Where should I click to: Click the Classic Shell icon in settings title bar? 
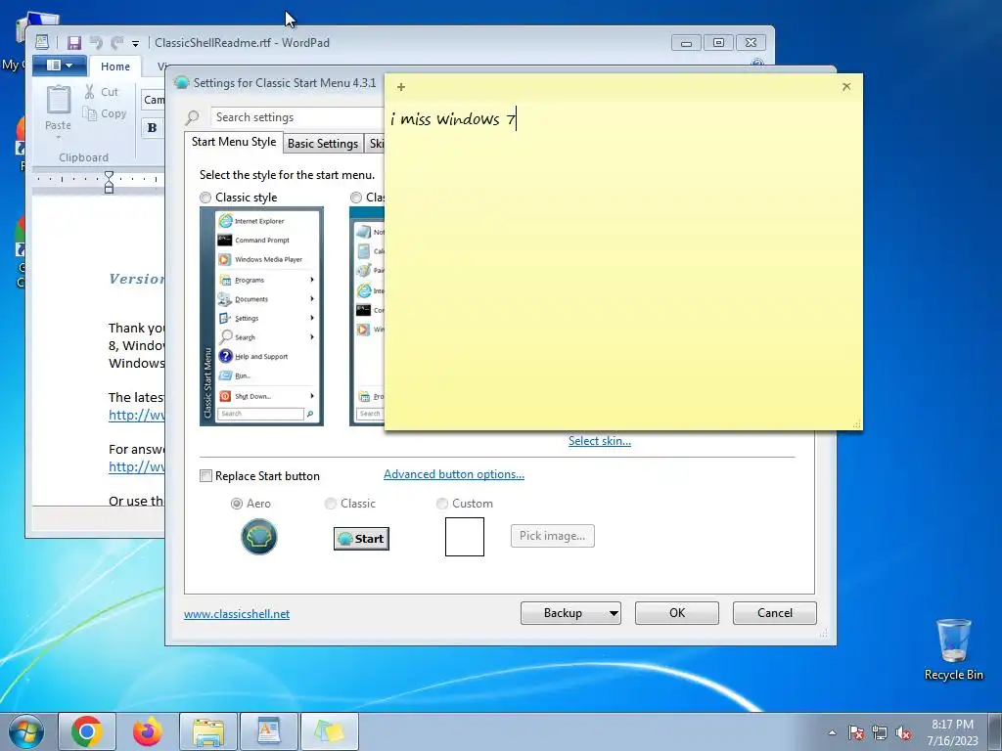[x=182, y=82]
